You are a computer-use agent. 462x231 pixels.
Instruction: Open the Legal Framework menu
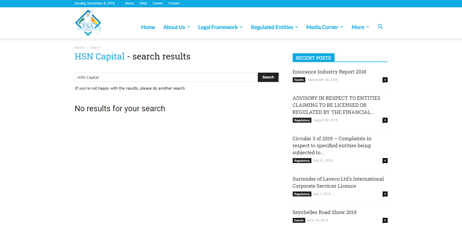click(218, 27)
